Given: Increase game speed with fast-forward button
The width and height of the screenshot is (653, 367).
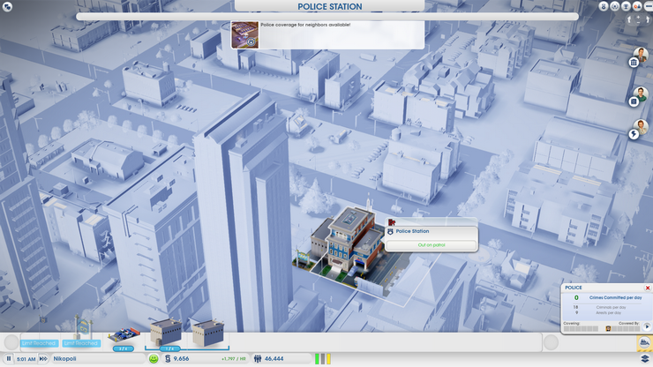Looking at the screenshot, I should coord(43,358).
